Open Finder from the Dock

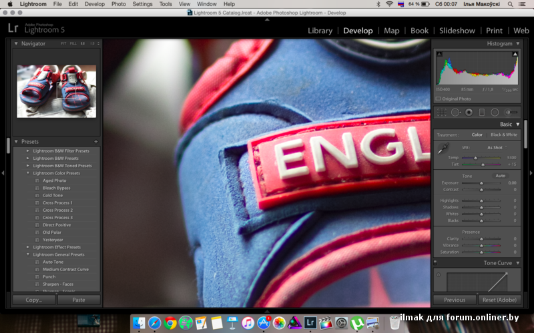click(139, 323)
